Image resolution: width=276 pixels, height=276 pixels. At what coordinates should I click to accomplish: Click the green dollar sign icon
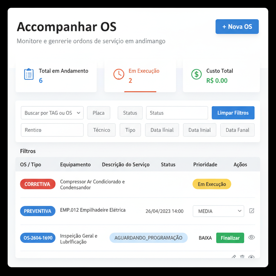pos(196,74)
